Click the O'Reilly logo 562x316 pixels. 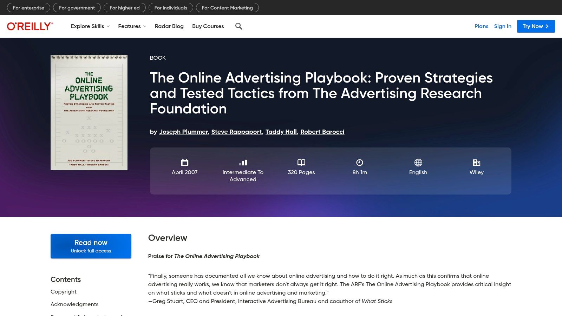pyautogui.click(x=30, y=26)
